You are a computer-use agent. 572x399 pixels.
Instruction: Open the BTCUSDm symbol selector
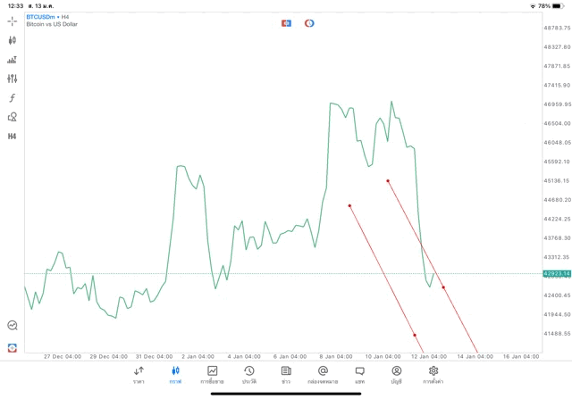(x=41, y=17)
